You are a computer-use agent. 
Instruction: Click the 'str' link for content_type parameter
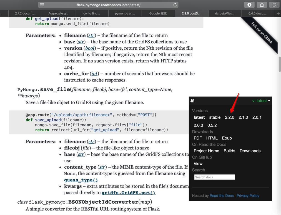click(x=102, y=167)
